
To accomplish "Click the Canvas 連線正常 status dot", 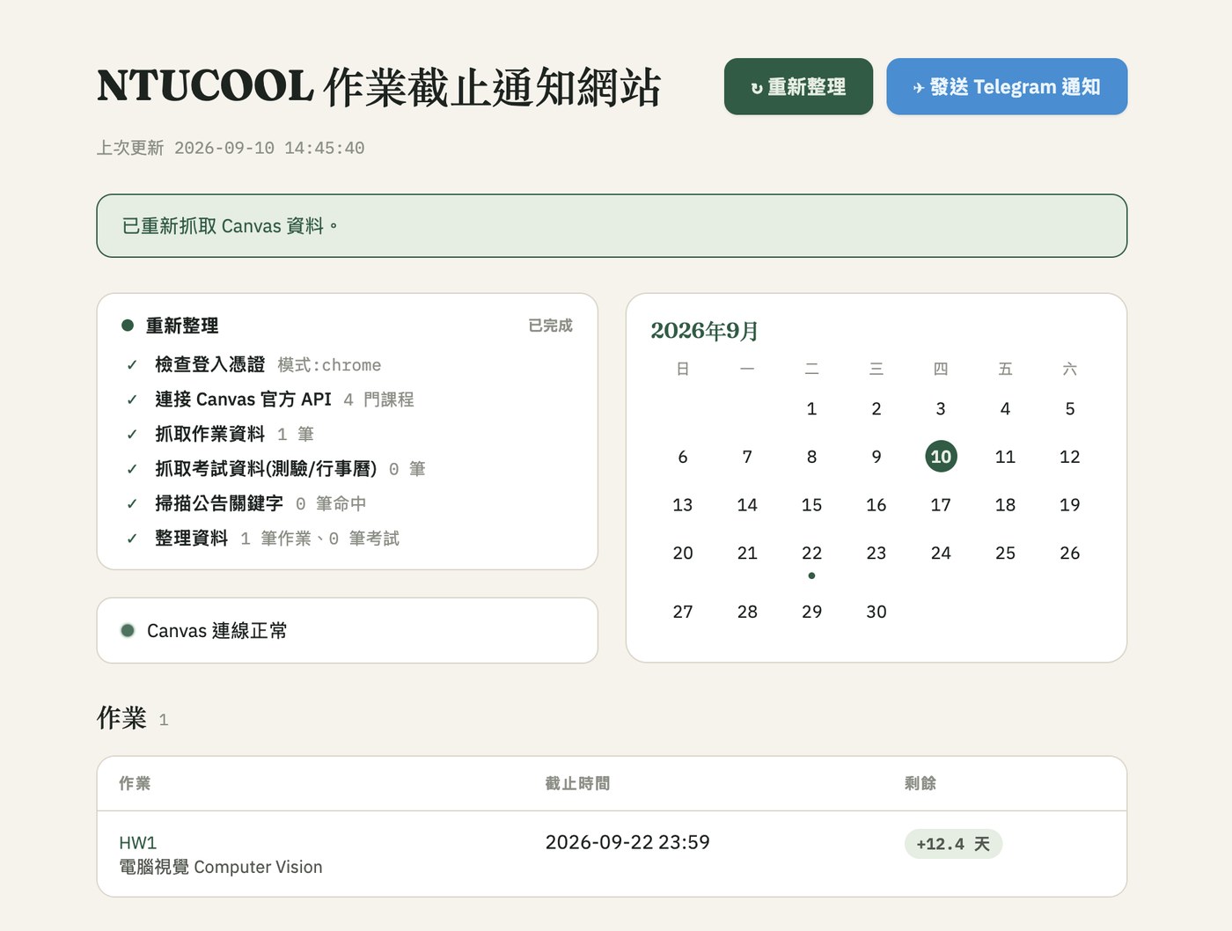I will point(128,630).
